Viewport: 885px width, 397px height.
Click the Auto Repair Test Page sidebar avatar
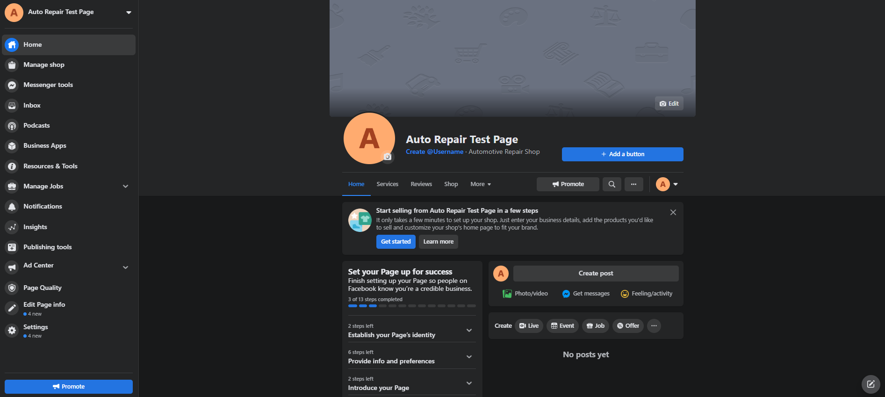(x=14, y=13)
